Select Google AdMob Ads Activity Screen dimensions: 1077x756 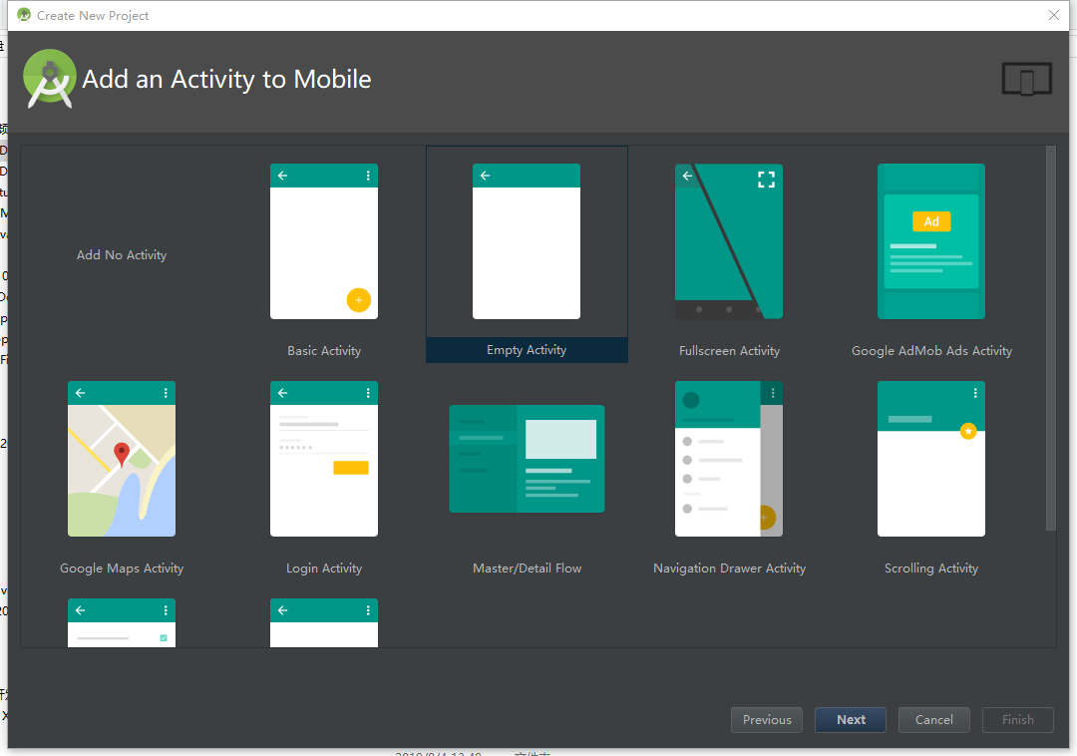[x=931, y=241]
